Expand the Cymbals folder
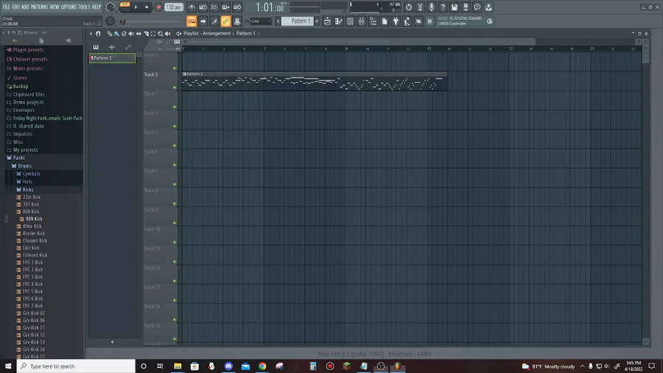The width and height of the screenshot is (663, 373). pyautogui.click(x=31, y=174)
